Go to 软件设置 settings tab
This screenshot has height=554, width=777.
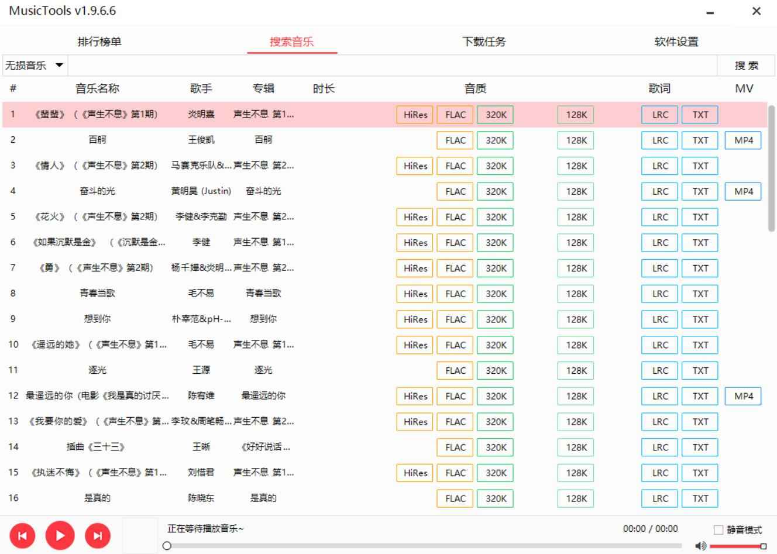pos(676,42)
